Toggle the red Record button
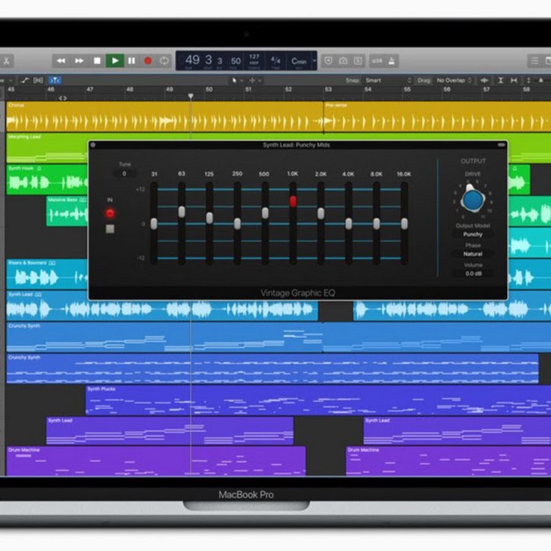 [148, 61]
